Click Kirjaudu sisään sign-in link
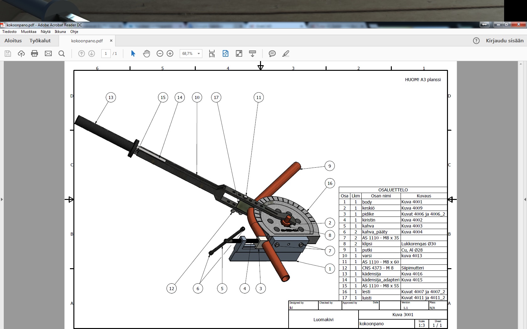 [505, 41]
